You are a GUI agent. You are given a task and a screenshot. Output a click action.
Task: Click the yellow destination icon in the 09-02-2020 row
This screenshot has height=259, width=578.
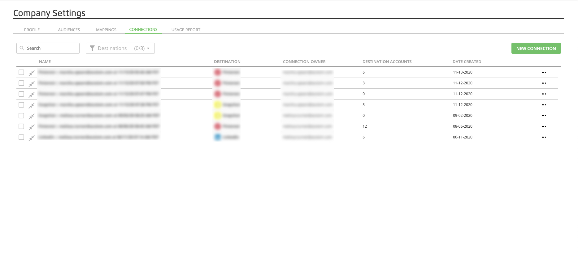click(218, 115)
